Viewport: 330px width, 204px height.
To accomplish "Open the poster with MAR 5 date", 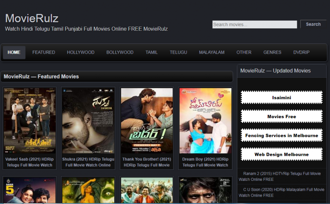I will [x=30, y=190].
